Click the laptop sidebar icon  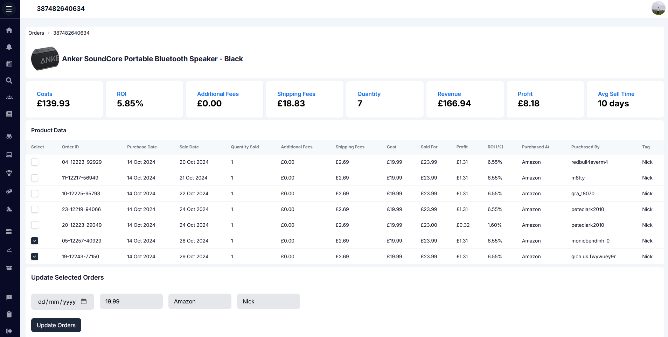(x=9, y=154)
